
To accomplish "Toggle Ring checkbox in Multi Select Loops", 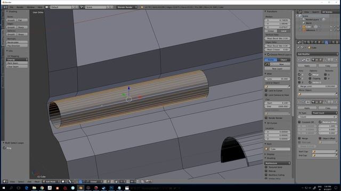I will click(x=4, y=148).
